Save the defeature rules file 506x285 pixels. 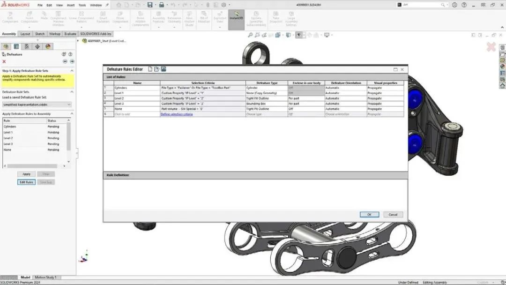(163, 69)
